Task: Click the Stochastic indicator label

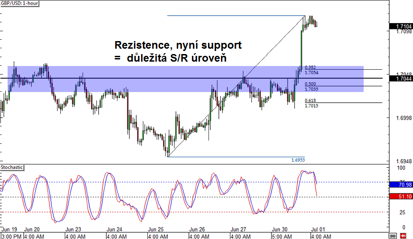Action: 12,168
